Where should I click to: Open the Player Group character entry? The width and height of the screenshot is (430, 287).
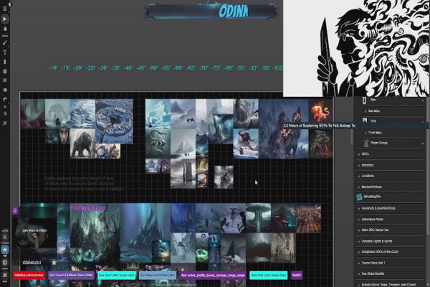[392, 143]
